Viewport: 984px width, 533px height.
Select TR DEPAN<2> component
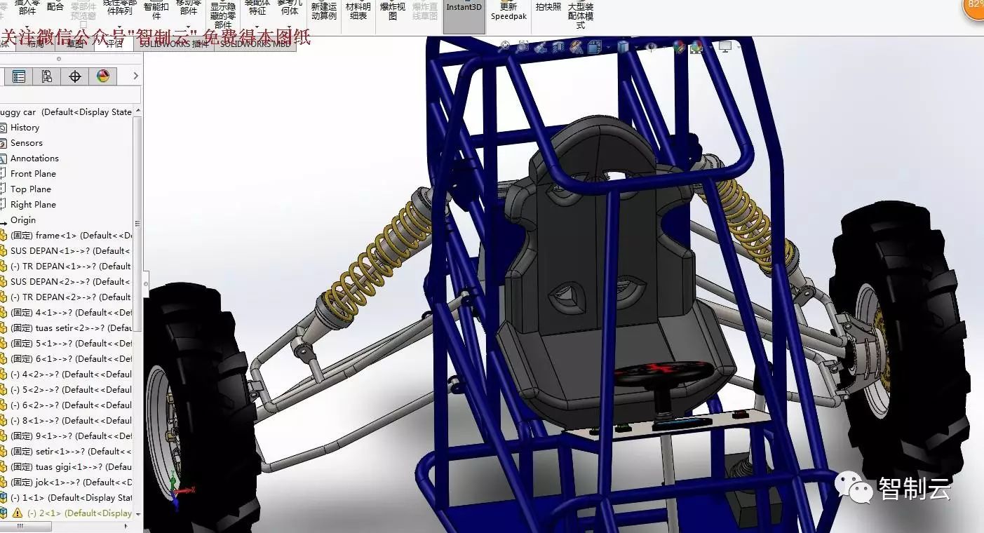coord(67,297)
